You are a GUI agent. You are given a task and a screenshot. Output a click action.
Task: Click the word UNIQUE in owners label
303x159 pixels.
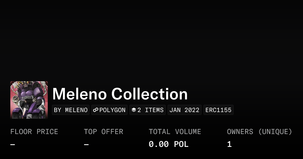pos(275,132)
